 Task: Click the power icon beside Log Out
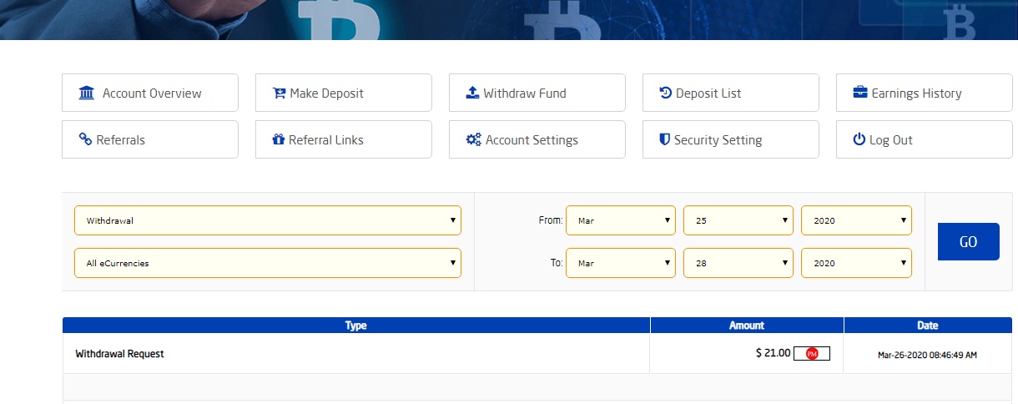tap(859, 139)
